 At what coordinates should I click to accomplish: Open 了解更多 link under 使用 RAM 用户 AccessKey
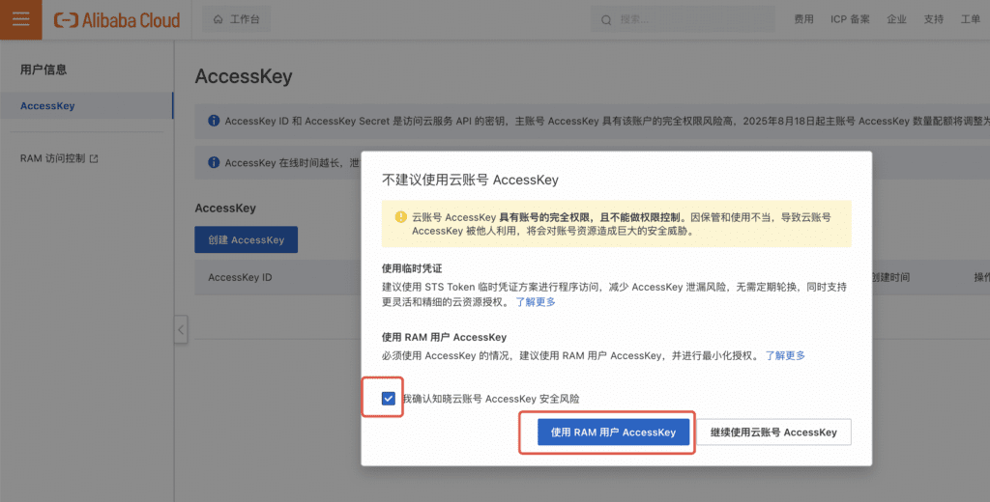pos(785,355)
